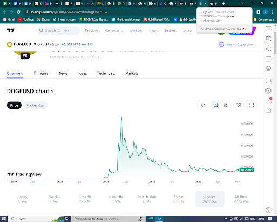Viewport: 277px width, 222px height.
Task: Click the browser address bar URL
Action: click(x=69, y=12)
